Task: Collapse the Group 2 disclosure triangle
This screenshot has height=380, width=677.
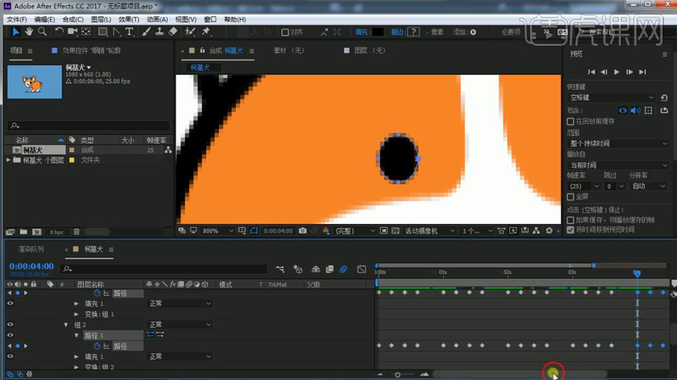Action: 66,325
